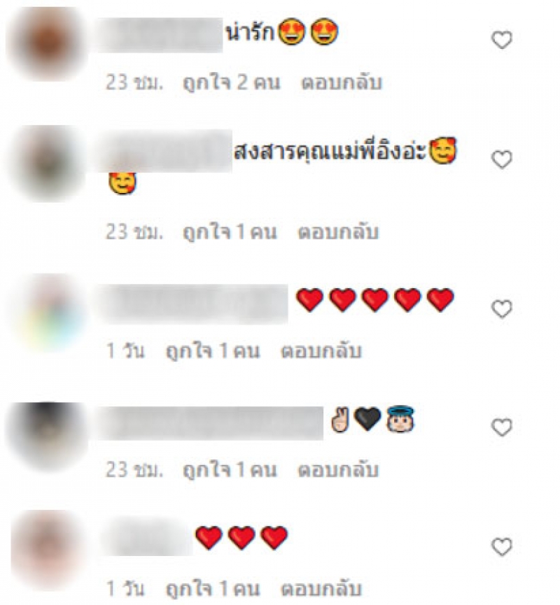Open blurred username beside five red hearts
560x605 pixels.
coord(193,304)
